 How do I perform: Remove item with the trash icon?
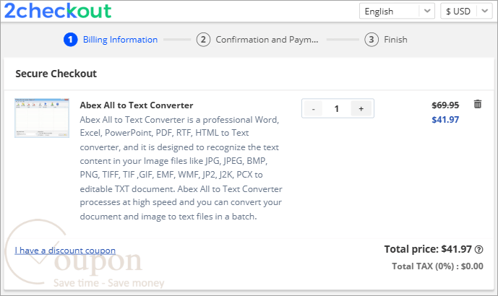point(477,104)
